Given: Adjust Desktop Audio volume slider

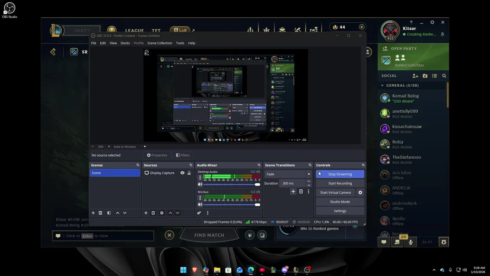Looking at the screenshot, I should coord(232,184).
